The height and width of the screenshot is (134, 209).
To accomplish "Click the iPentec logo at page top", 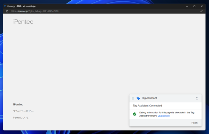I will (23, 22).
